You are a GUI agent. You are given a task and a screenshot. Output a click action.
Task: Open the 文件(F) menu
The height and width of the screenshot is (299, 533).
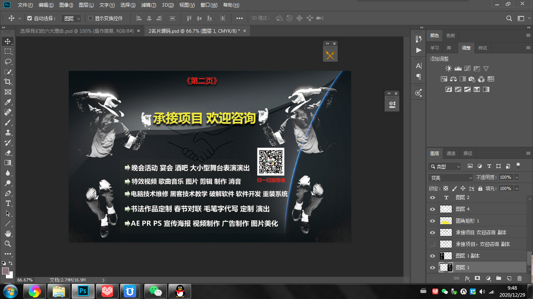(x=26, y=5)
